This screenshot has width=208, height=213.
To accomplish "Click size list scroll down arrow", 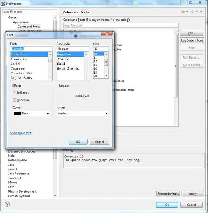I will click(x=106, y=76).
